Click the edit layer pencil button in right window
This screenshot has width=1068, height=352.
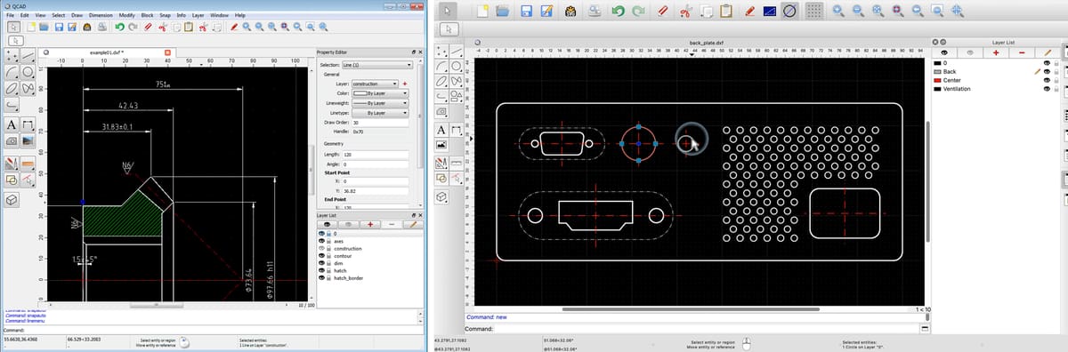[x=1048, y=52]
